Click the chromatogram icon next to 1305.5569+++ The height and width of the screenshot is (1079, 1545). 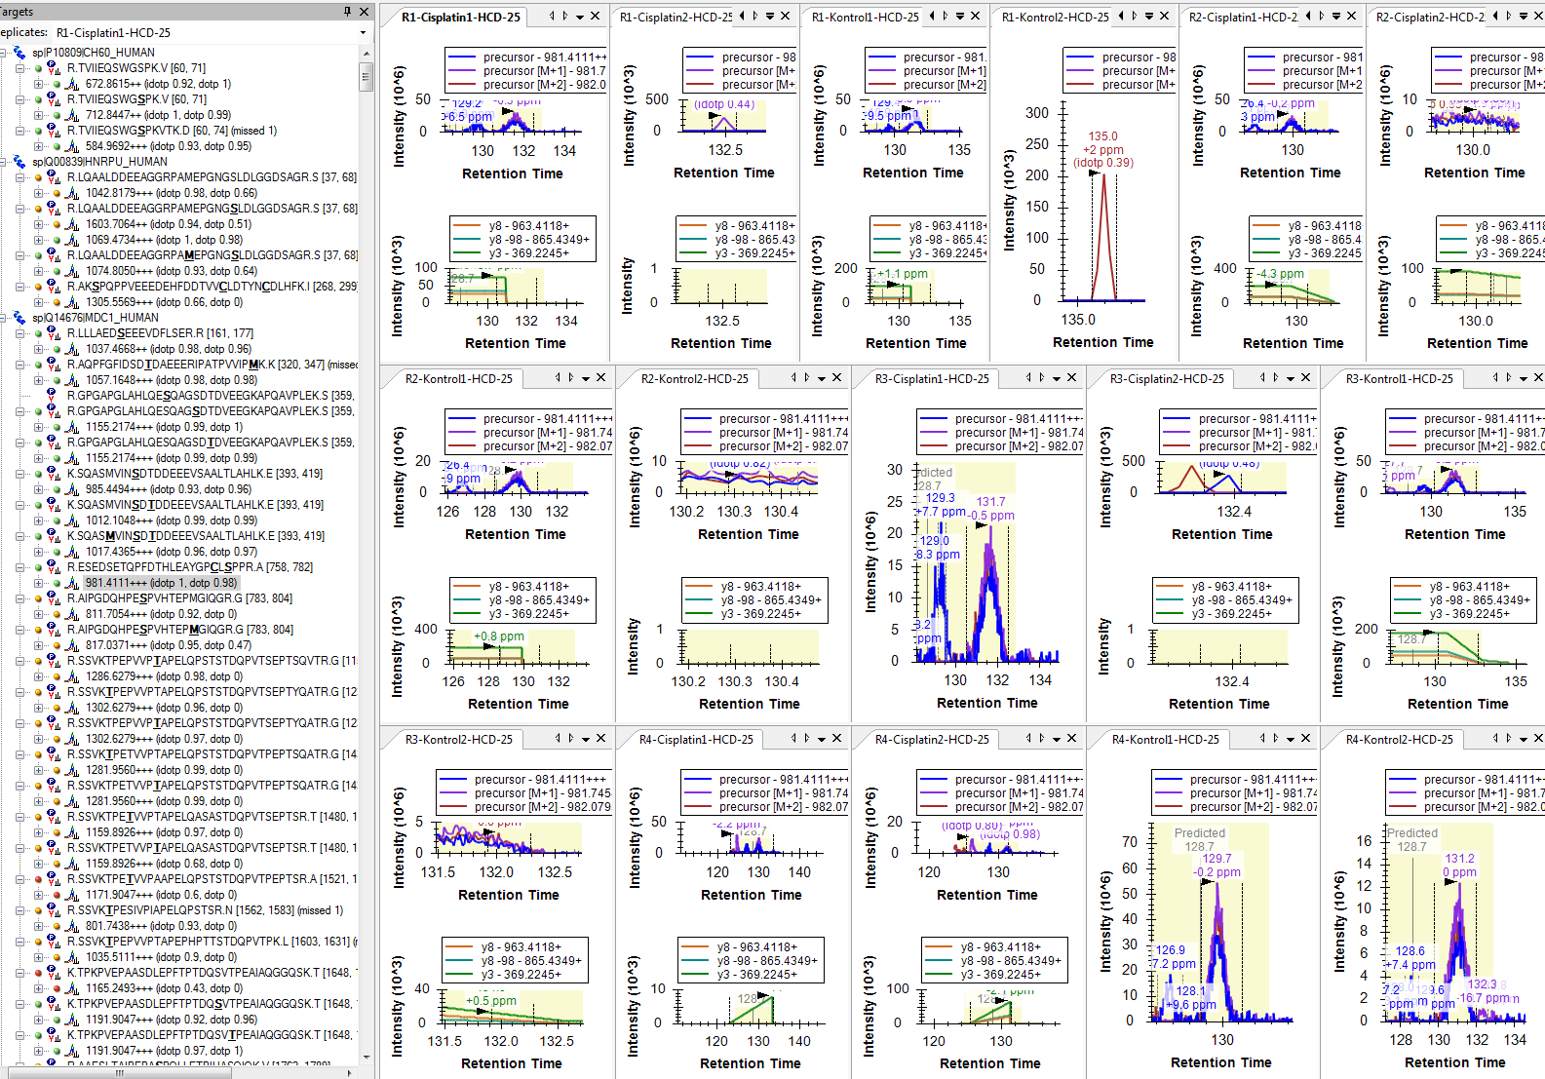(x=72, y=303)
